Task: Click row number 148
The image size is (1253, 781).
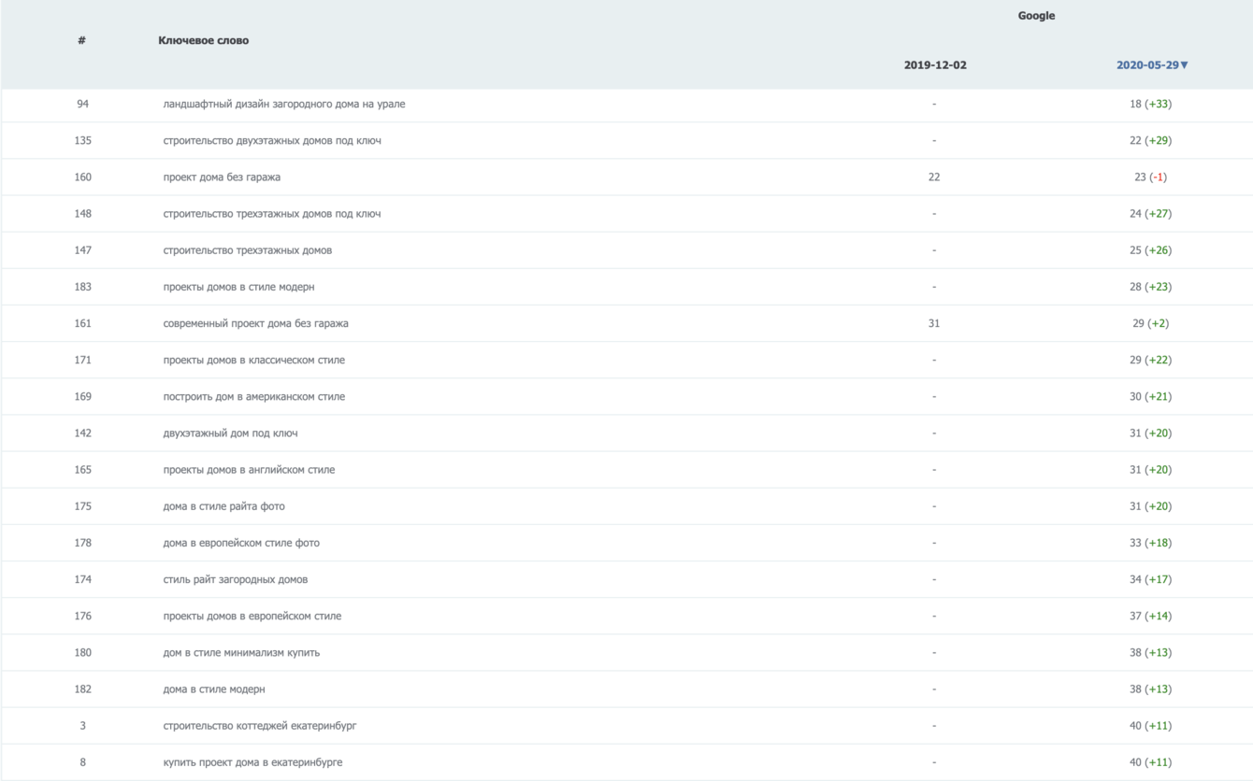Action: click(82, 213)
